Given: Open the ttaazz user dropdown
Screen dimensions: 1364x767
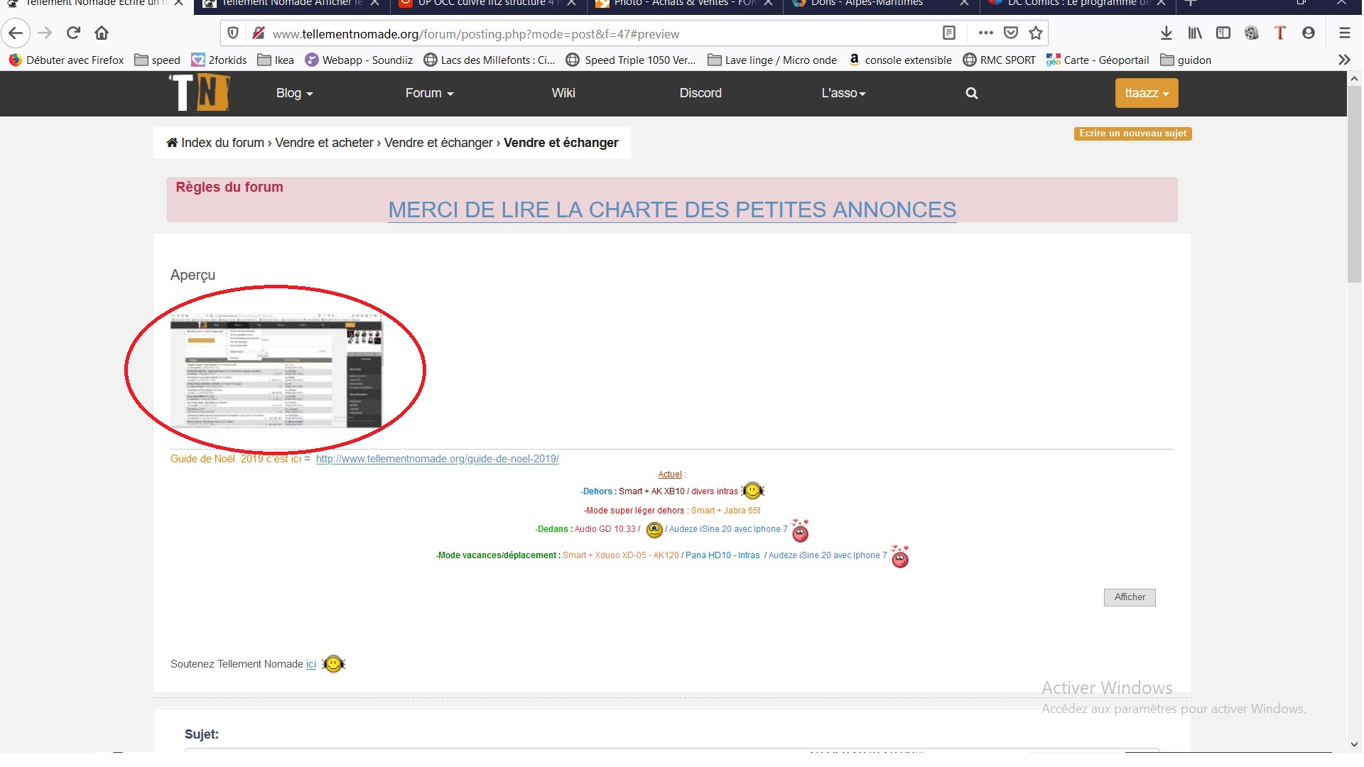Looking at the screenshot, I should click(1146, 93).
